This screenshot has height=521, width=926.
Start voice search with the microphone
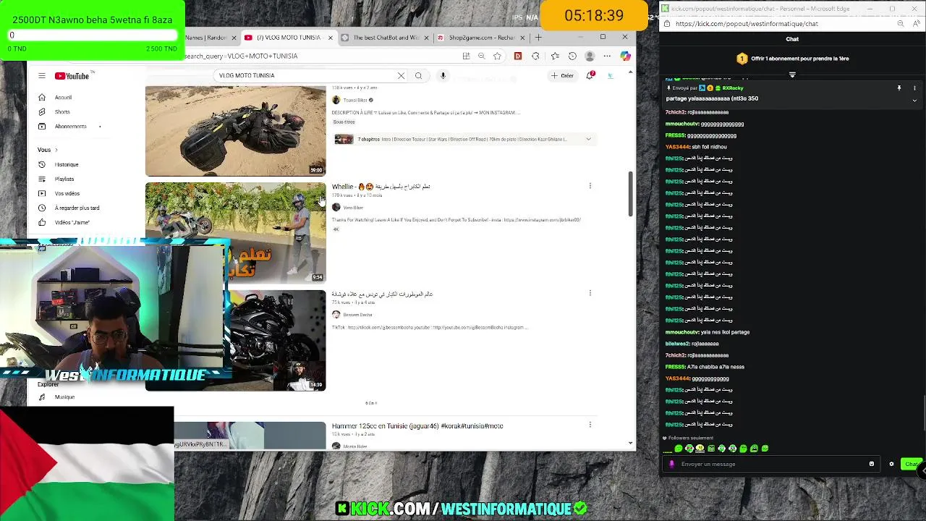443,75
